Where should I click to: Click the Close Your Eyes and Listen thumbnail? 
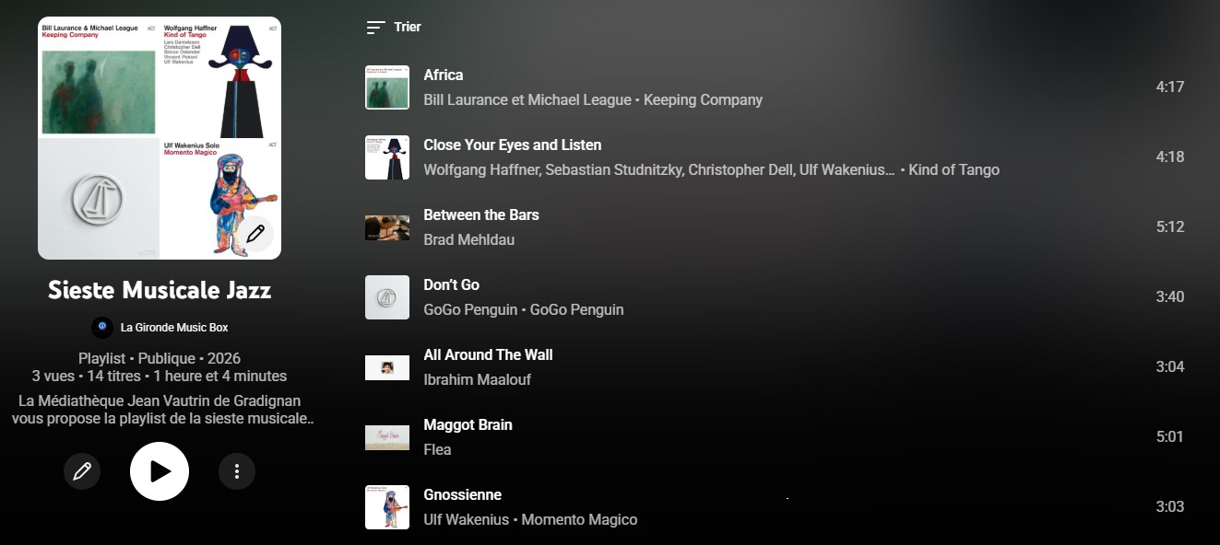pyautogui.click(x=387, y=157)
